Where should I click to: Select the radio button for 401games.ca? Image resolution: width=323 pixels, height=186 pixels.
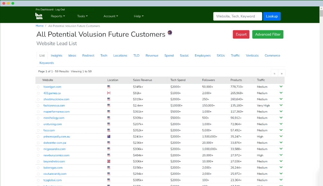point(38,93)
